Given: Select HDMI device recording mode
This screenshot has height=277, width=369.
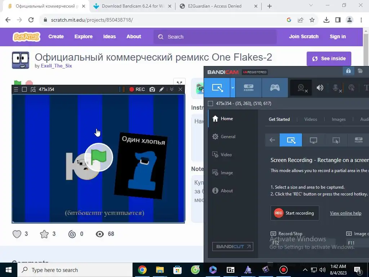Looking at the screenshot, I should coord(249,88).
